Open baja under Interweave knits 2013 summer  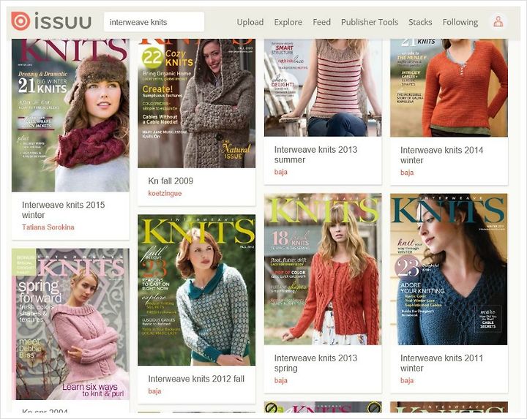point(280,173)
